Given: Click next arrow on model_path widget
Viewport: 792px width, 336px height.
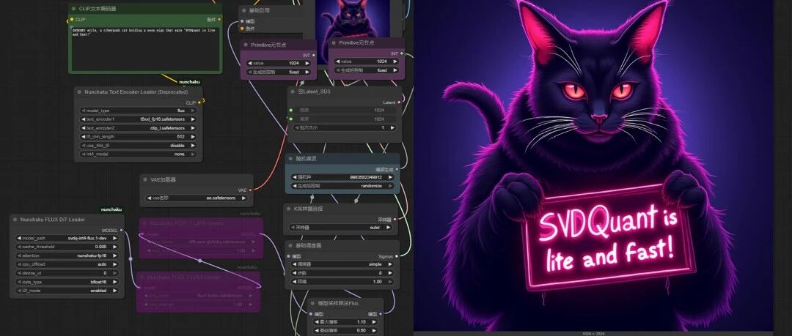Looking at the screenshot, I should coord(114,238).
